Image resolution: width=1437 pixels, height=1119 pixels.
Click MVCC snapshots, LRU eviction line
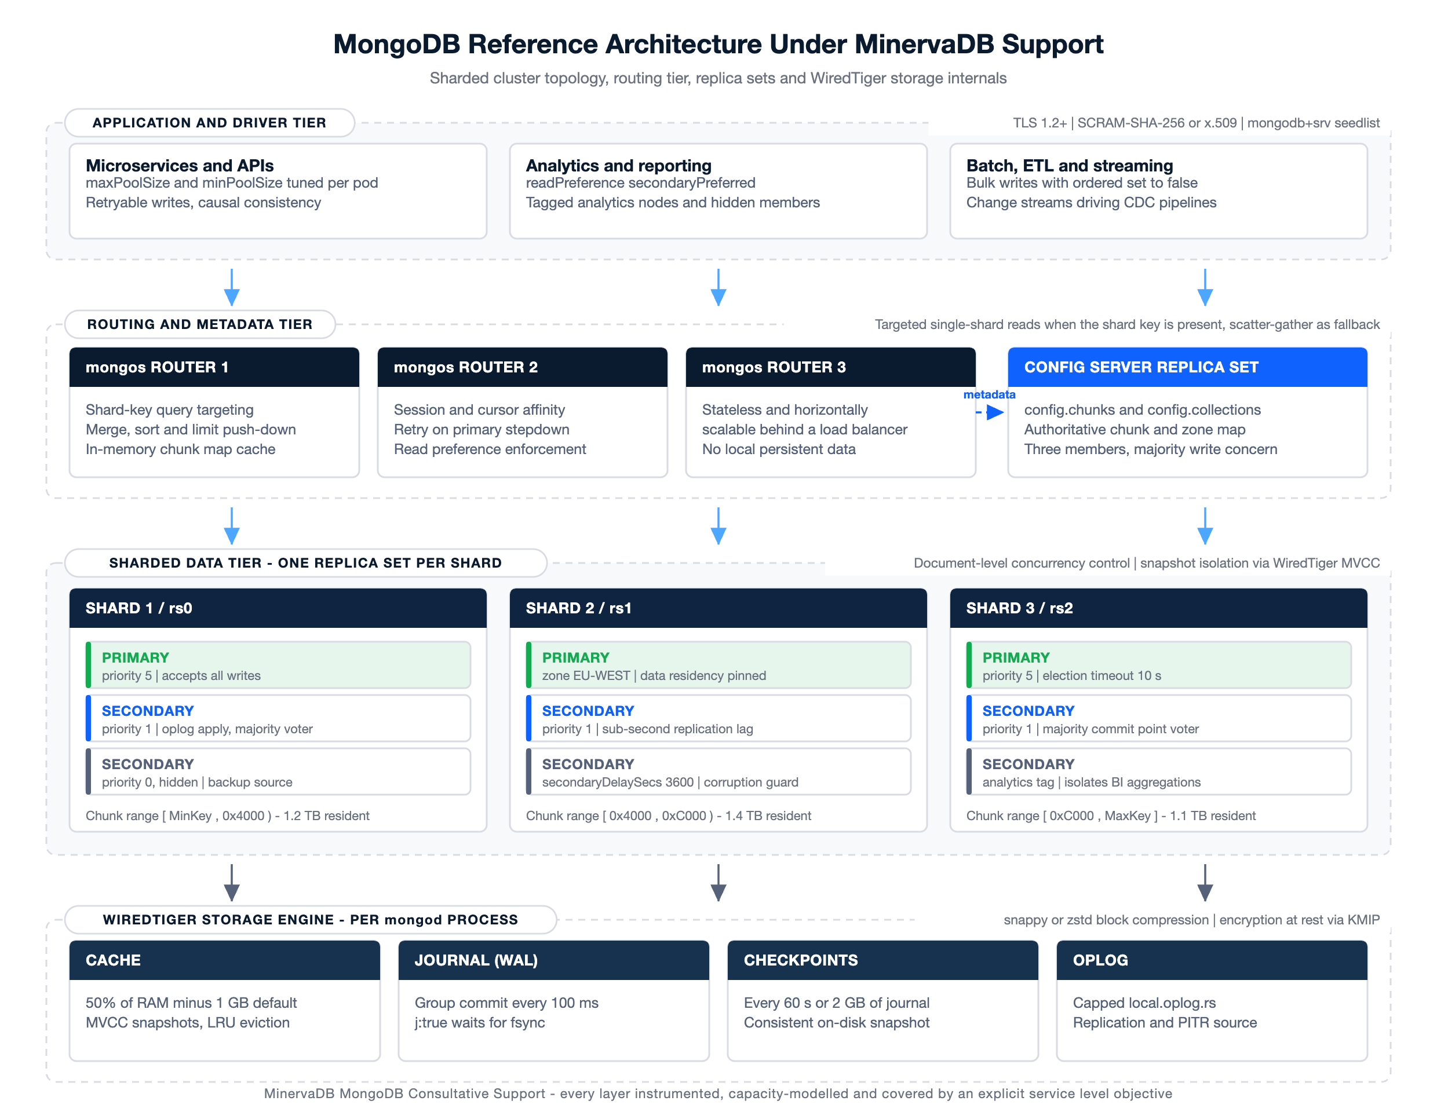(188, 1022)
